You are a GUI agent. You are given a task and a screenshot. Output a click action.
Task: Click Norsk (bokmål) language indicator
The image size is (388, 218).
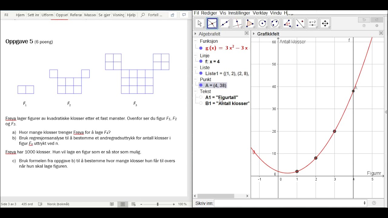coord(58,204)
